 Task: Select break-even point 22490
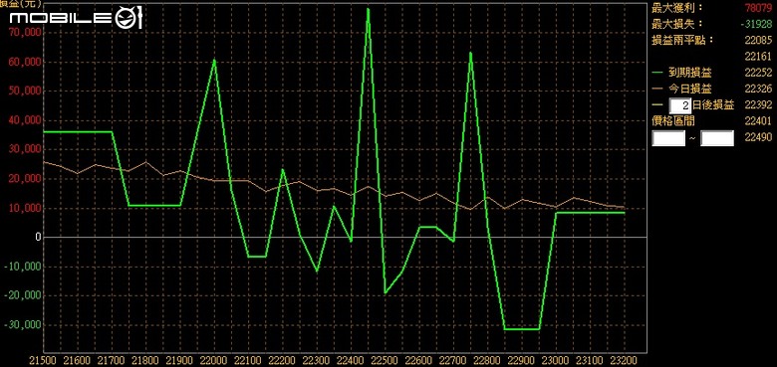pos(758,138)
